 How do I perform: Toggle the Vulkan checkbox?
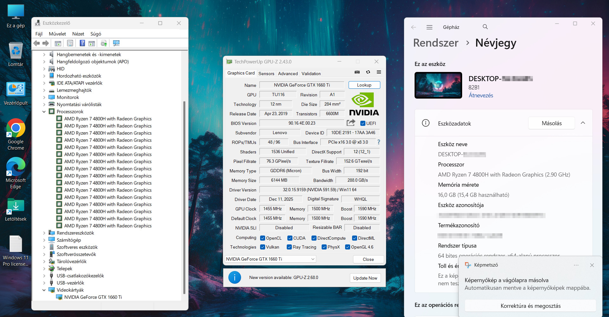[x=263, y=247]
